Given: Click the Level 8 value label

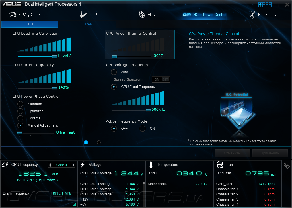Looking at the screenshot, I should coord(65,56).
